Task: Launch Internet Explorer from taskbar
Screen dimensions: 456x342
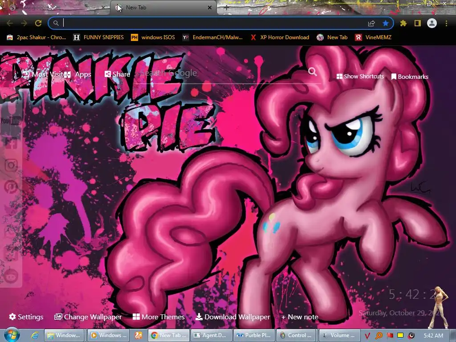Action: point(35,335)
